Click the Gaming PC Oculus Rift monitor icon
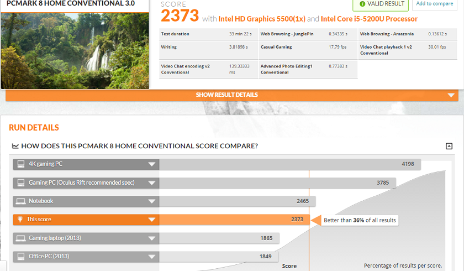The width and height of the screenshot is (464, 271). point(21,183)
